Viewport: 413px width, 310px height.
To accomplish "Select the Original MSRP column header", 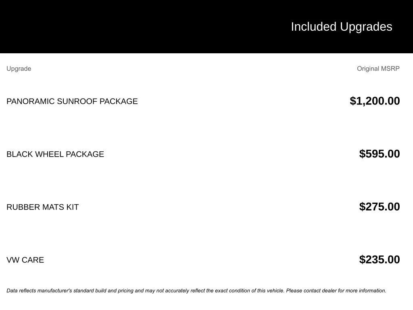I will click(x=378, y=69).
